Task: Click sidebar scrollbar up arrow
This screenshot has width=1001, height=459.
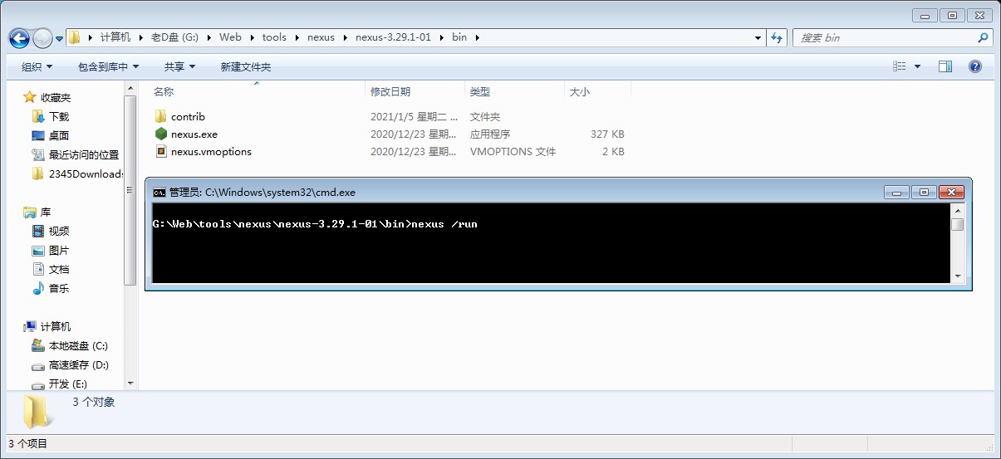Action: (130, 87)
